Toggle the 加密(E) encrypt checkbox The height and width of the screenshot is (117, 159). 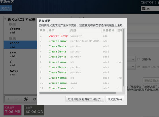pos(139,59)
